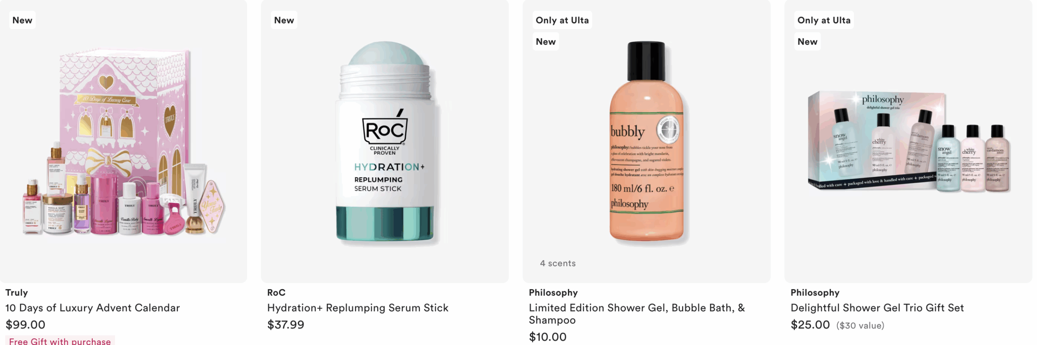Click the $99.00 price of Advent Calendar

pyautogui.click(x=25, y=324)
